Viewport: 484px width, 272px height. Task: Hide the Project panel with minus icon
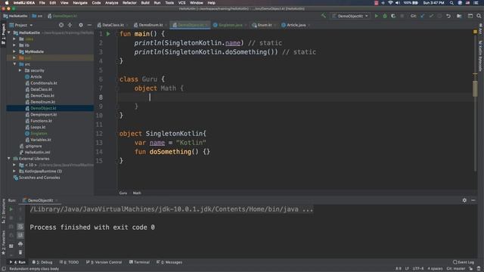tap(89, 25)
